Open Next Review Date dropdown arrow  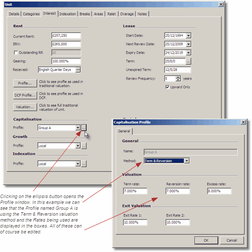189,44
